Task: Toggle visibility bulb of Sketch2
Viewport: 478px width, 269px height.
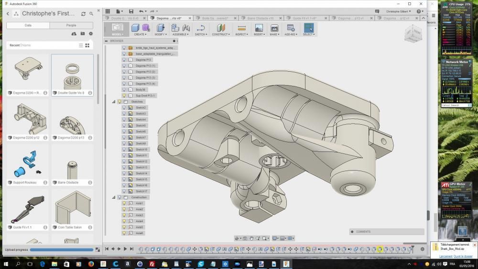Action: (x=124, y=108)
